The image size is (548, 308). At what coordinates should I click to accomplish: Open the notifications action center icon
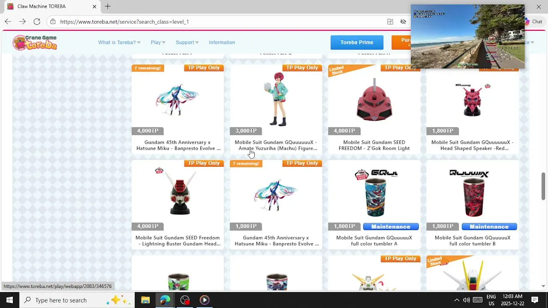tap(535, 300)
